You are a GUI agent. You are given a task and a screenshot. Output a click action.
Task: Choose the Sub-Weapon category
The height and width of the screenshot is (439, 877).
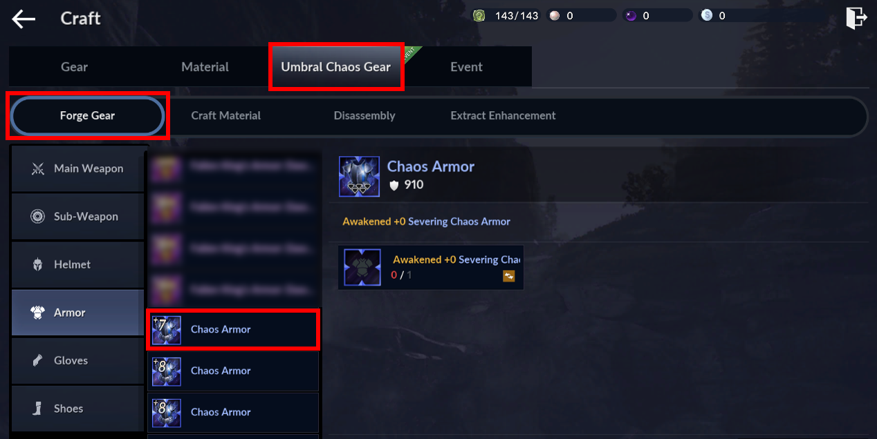[78, 217]
